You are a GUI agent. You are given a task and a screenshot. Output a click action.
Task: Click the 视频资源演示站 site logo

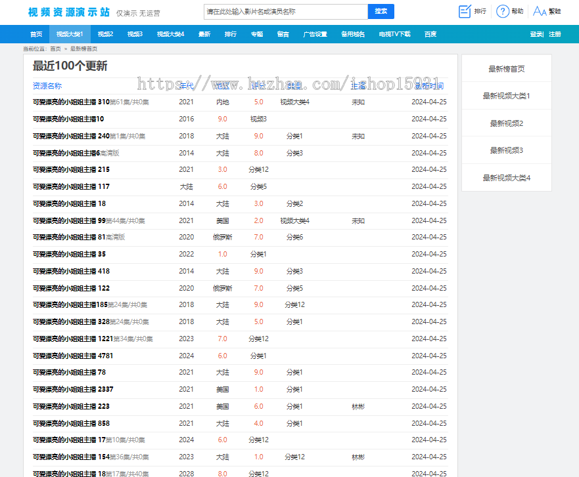click(x=68, y=12)
